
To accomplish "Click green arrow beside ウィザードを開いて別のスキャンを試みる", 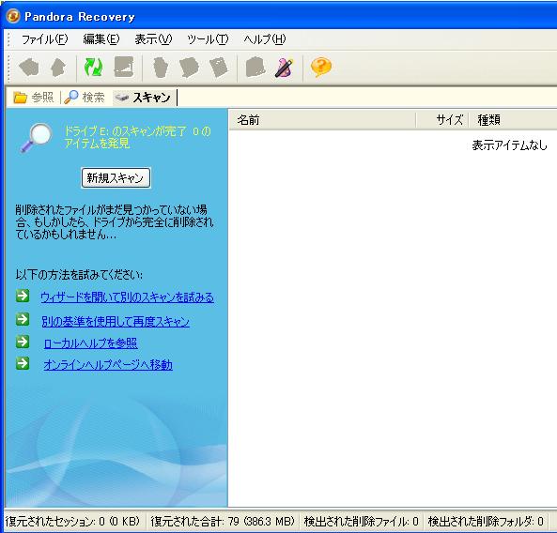I will point(23,296).
